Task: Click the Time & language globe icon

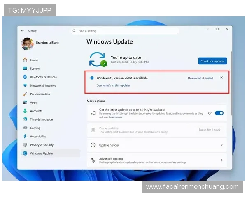Action: point(25,119)
